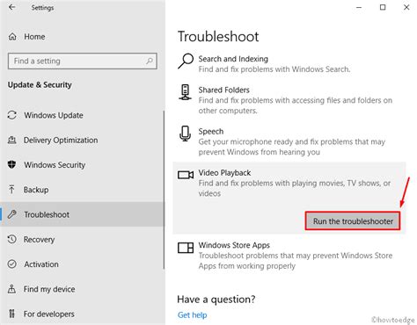Select the Video Playback troubleshooter title
This screenshot has height=325, width=417.
[x=224, y=173]
